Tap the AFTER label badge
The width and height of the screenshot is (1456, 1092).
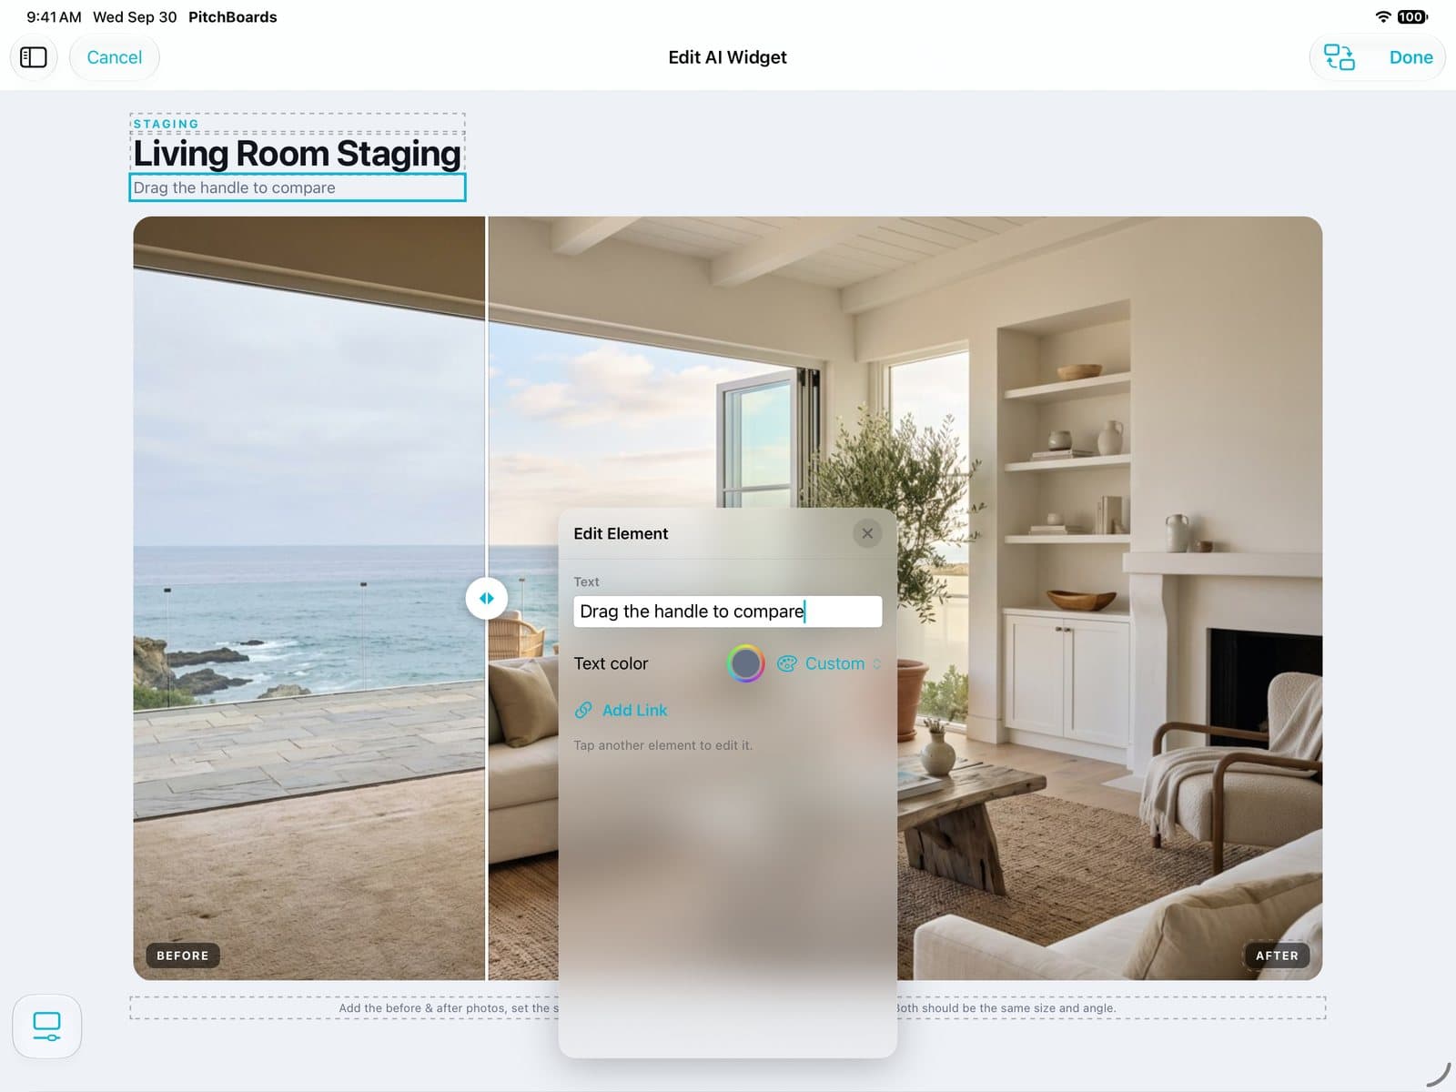pyautogui.click(x=1277, y=955)
